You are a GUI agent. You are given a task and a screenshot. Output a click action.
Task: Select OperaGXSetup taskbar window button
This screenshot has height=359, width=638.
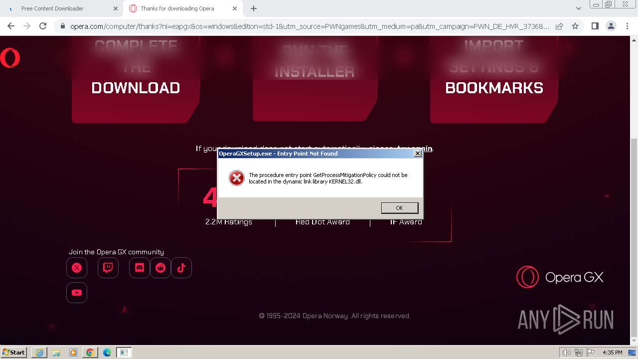click(x=124, y=353)
